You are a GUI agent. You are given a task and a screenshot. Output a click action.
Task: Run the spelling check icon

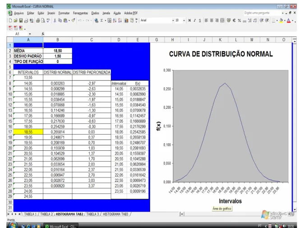click(x=48, y=20)
